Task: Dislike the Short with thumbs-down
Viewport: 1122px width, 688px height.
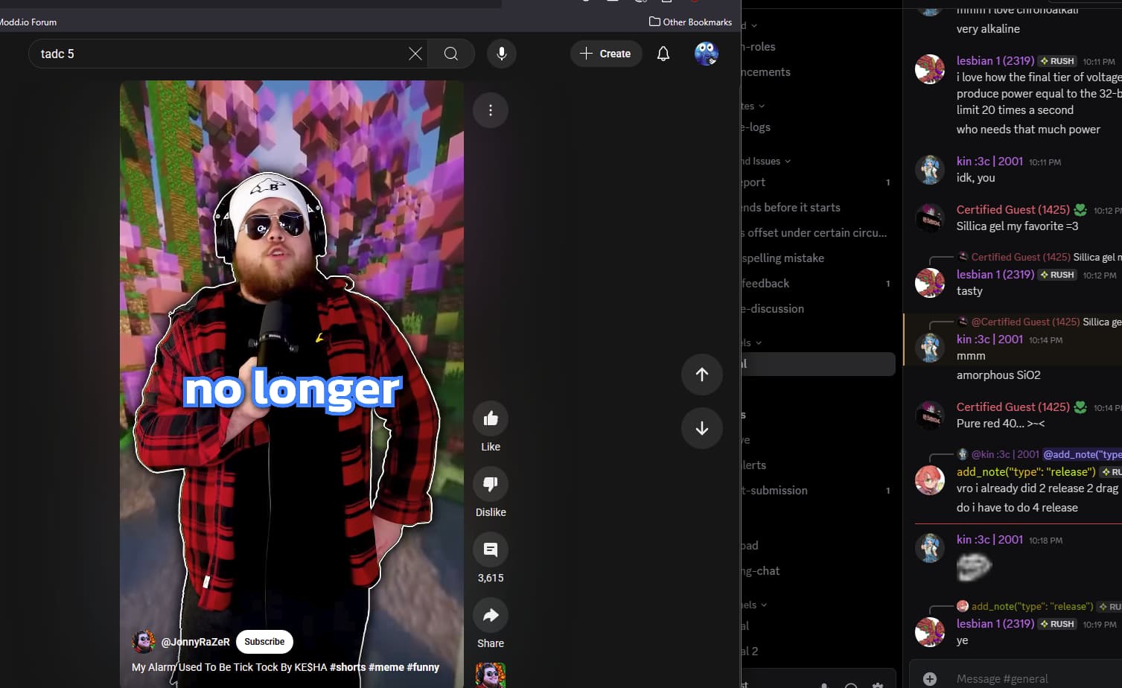Action: (x=491, y=484)
